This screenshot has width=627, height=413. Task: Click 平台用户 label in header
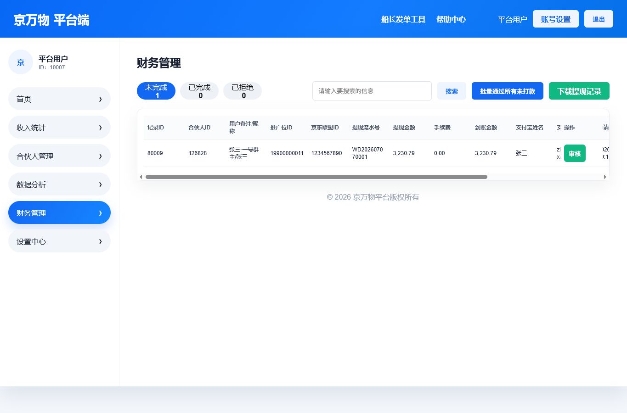click(513, 19)
